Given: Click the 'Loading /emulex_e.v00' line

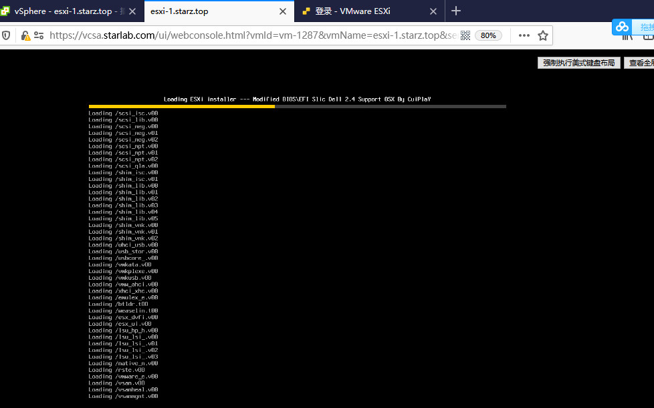Looking at the screenshot, I should [123, 298].
